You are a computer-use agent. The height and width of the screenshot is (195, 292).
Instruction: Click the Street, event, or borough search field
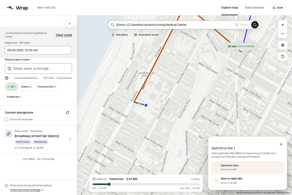38,69
